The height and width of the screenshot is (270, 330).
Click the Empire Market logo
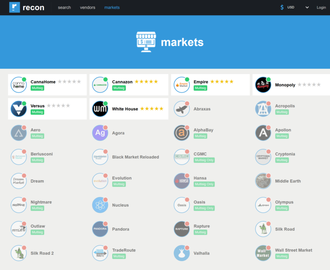click(181, 85)
